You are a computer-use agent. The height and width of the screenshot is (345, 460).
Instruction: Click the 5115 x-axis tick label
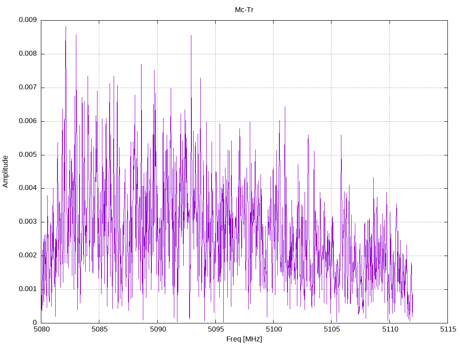448,329
